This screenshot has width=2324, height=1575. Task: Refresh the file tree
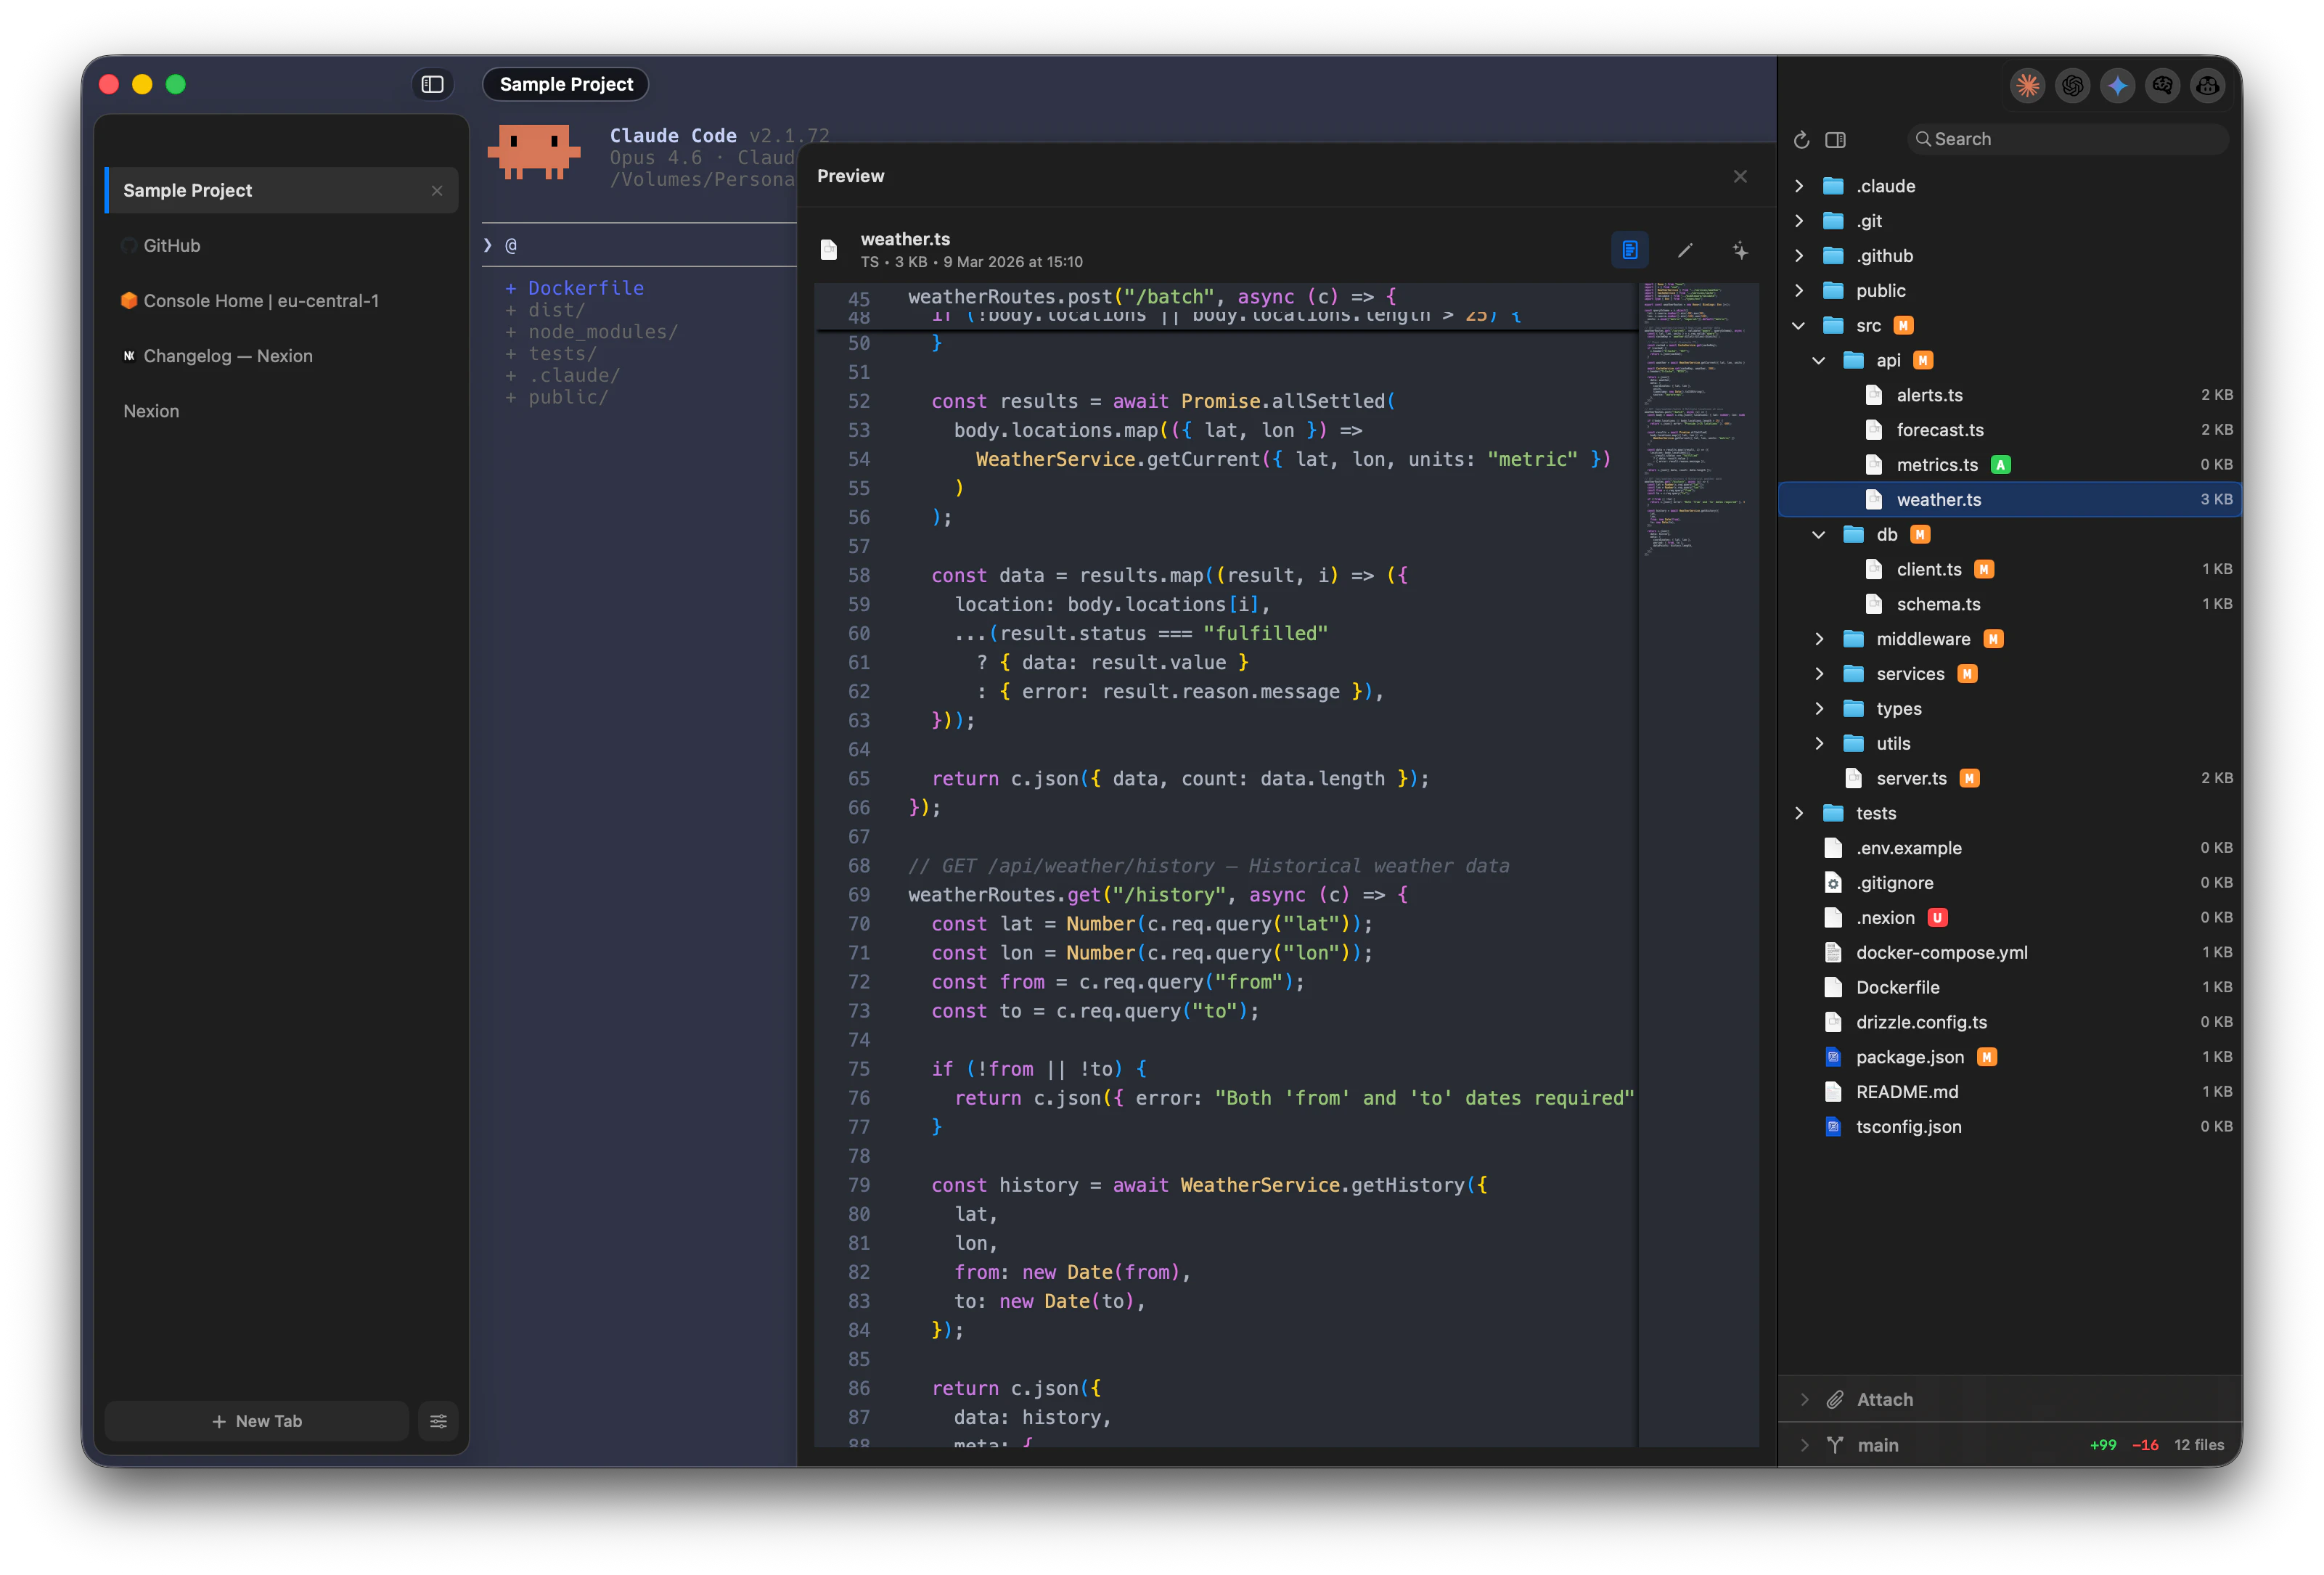1801,140
